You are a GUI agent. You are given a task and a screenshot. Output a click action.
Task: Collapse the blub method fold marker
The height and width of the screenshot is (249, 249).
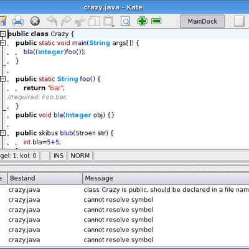[x=2, y=133]
